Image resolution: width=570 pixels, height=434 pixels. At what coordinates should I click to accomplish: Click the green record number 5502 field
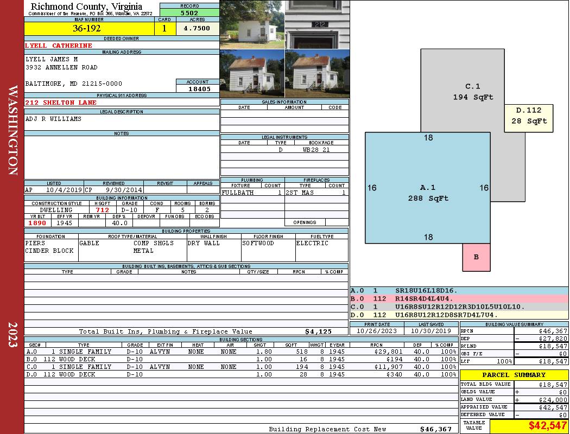189,12
